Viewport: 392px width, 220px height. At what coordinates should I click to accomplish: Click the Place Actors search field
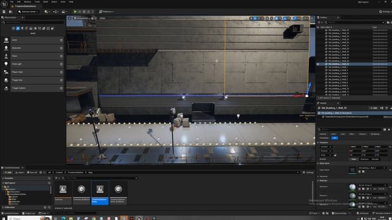(x=33, y=23)
